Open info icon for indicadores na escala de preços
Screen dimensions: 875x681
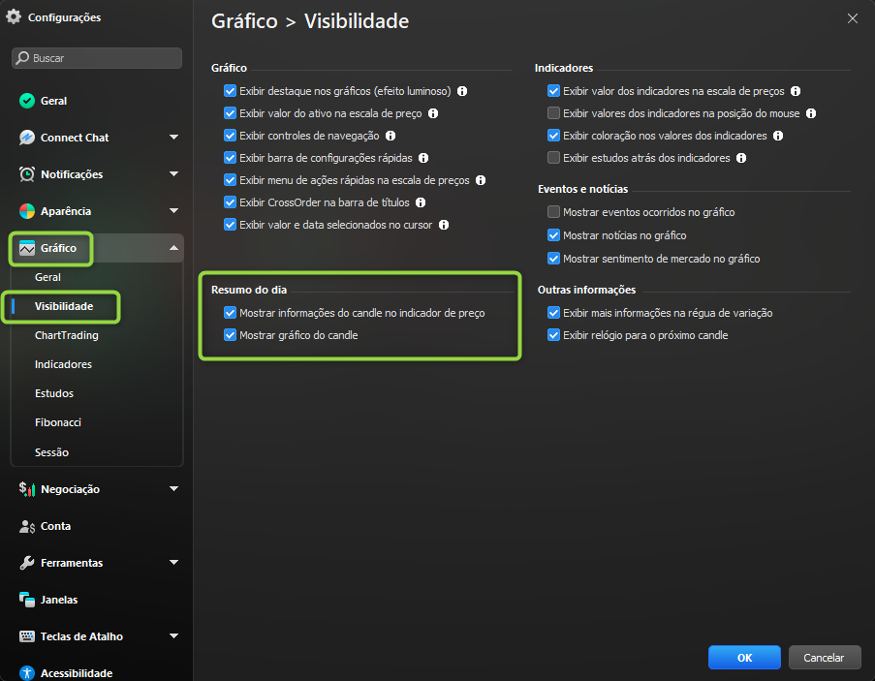click(796, 91)
